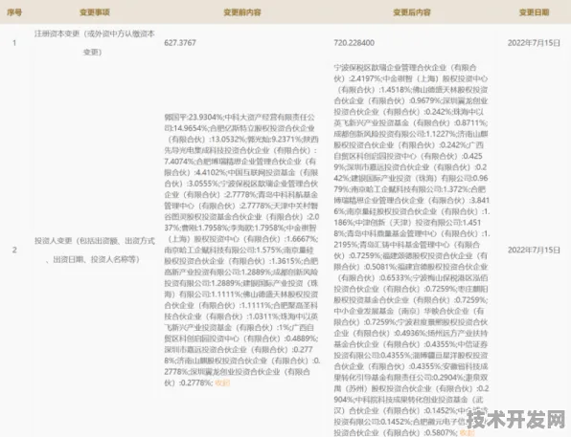This screenshot has width=571, height=437.
Task: Click the 变更后内容 column header
Action: click(x=412, y=12)
